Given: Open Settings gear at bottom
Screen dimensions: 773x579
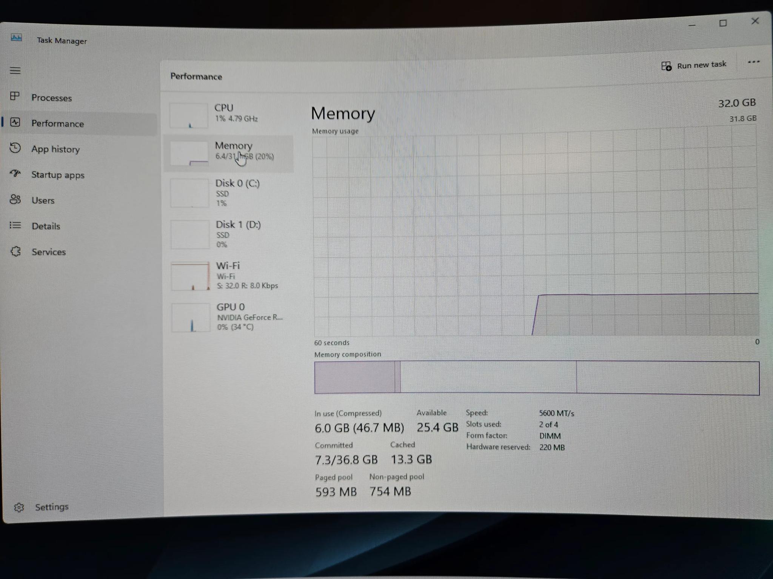Looking at the screenshot, I should (x=19, y=507).
